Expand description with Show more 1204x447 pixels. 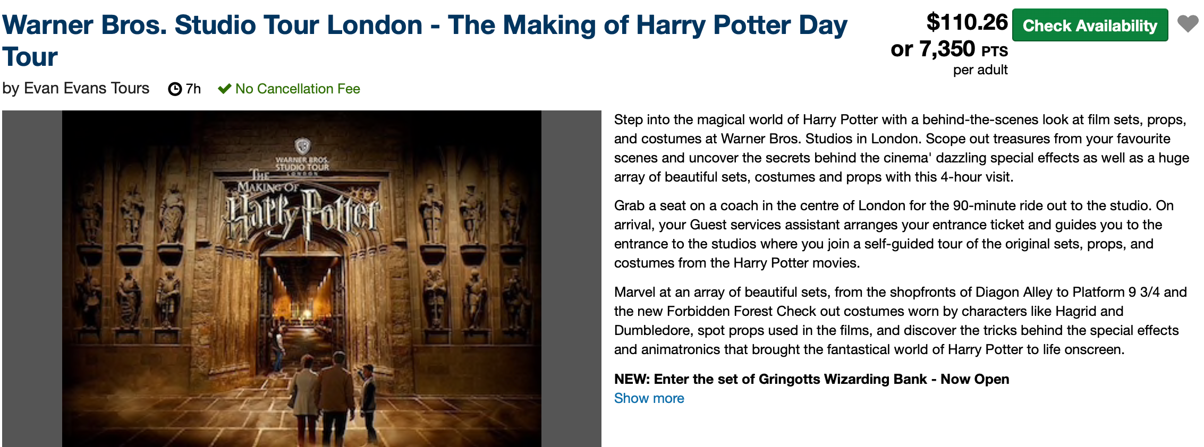point(649,398)
